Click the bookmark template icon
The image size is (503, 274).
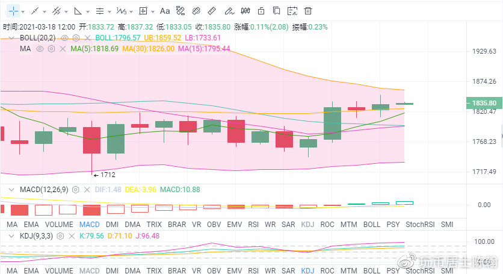click(276, 11)
